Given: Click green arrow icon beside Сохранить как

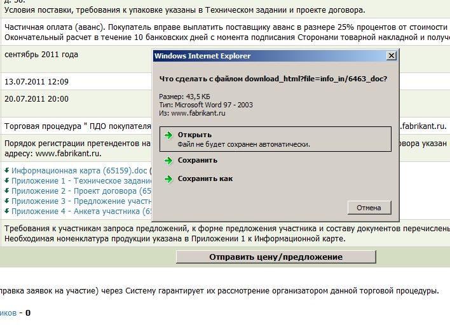Looking at the screenshot, I should pos(168,179).
